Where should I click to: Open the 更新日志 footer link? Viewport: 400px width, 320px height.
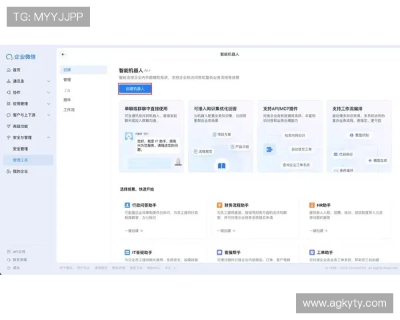(136, 268)
